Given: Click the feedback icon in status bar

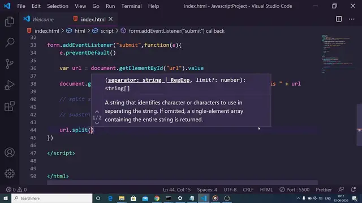Looking at the screenshot, I should 341,189.
